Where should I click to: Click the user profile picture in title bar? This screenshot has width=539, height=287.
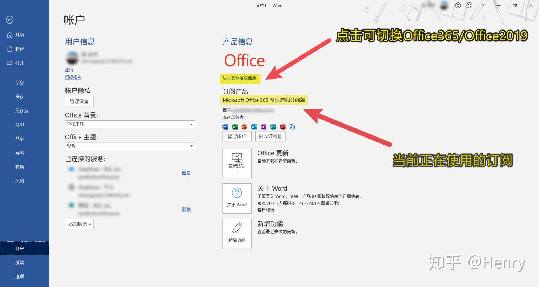click(444, 5)
